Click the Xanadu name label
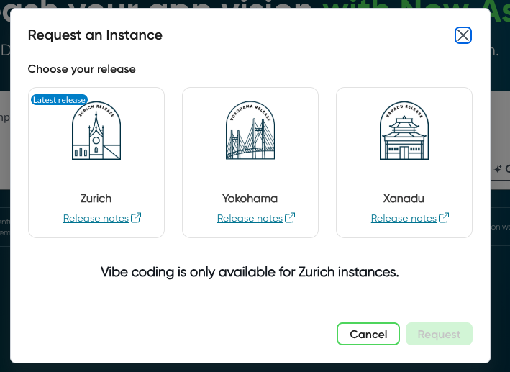Viewport: 510px width, 372px height. (x=404, y=198)
